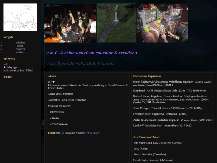Click 'Alternative Pop-Culture Academic' line

[x=67, y=100]
